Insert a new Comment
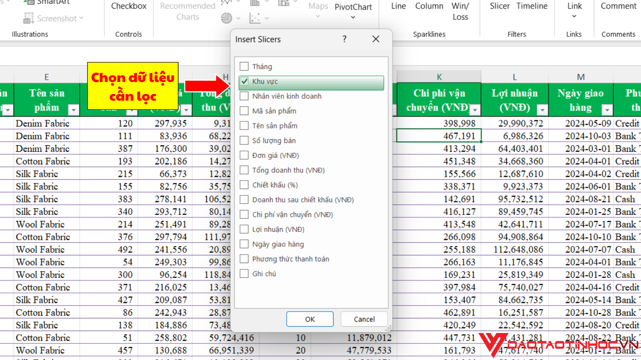This screenshot has width=641, height=360. (619, 6)
